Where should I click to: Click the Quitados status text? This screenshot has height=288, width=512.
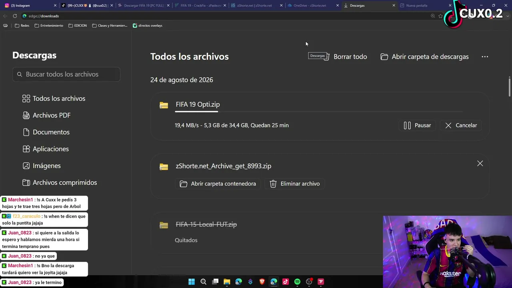tap(186, 240)
